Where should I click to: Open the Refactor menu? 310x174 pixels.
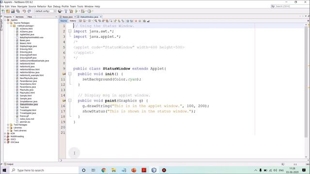42,6
